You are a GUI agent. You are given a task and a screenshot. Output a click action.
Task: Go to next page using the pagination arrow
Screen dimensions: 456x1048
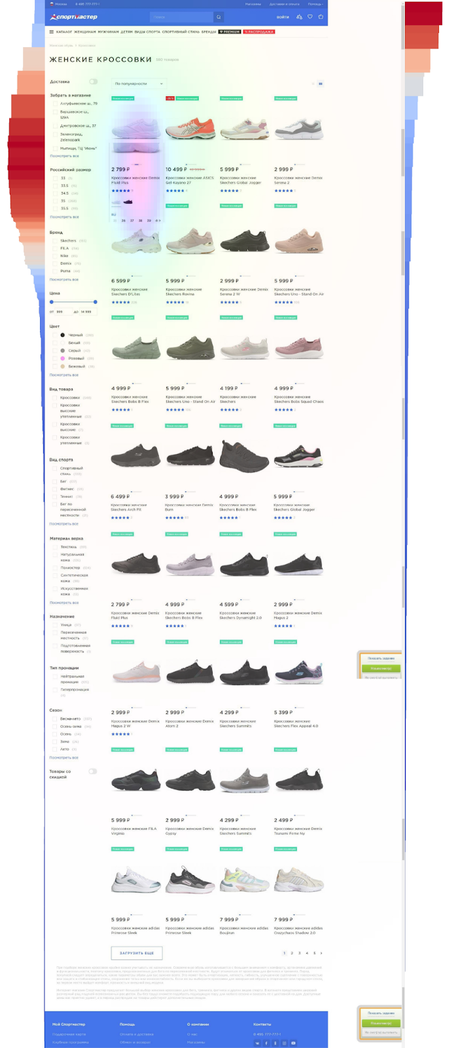[x=321, y=953]
